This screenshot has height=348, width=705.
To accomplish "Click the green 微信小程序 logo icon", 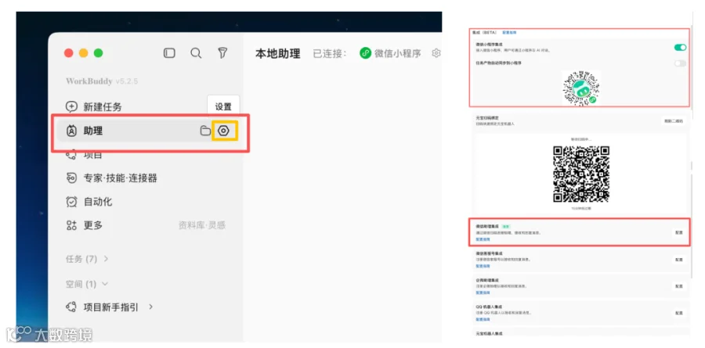I will (x=366, y=53).
